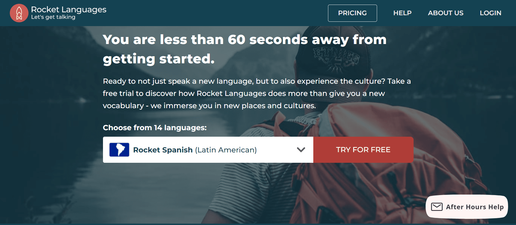Open the After Hours Help chat
Viewport: 516px width, 225px height.
[x=474, y=207]
